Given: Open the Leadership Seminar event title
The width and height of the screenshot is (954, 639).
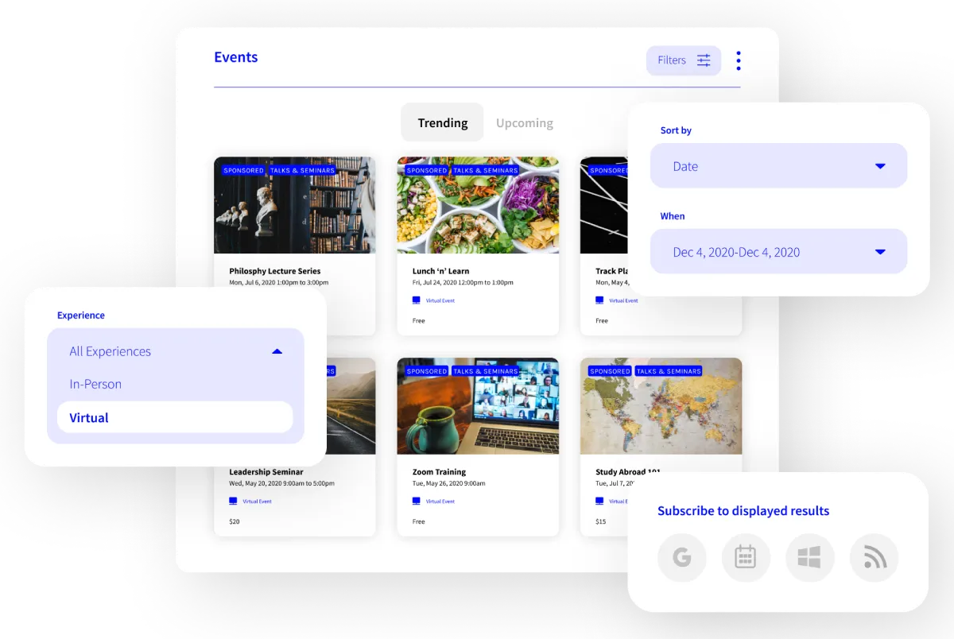Looking at the screenshot, I should (x=268, y=472).
